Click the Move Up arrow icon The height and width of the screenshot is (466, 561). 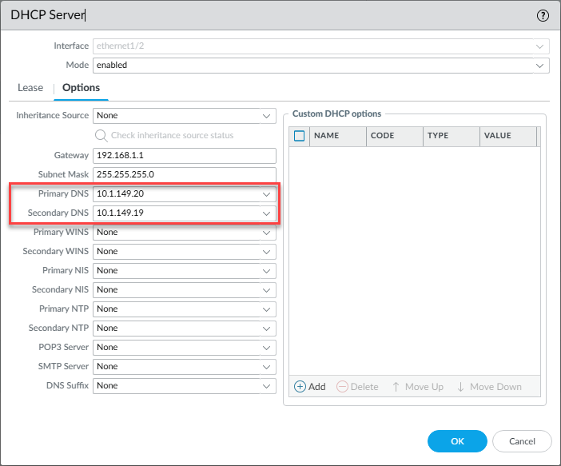396,387
